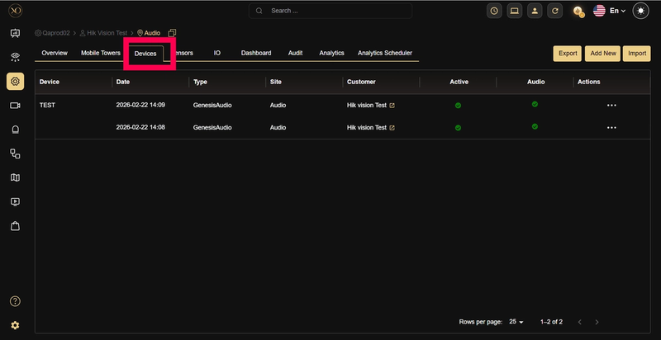Click GenesisAudio in the TEST row
The height and width of the screenshot is (340, 661).
212,105
